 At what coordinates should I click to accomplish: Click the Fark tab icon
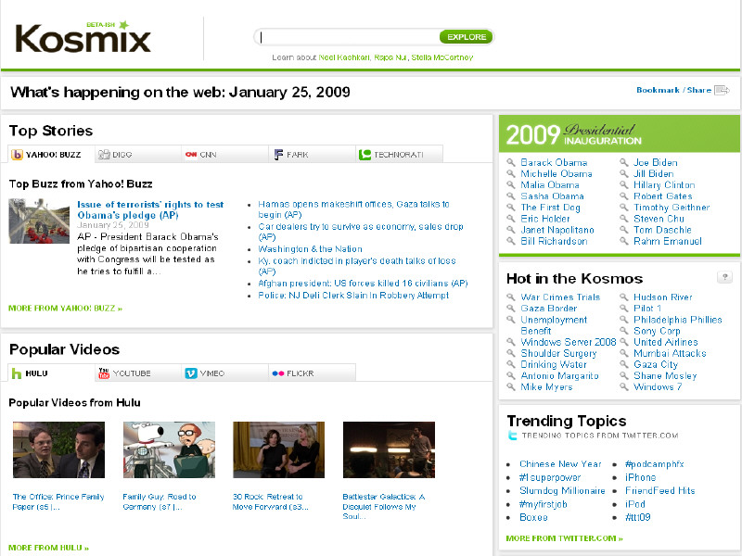279,155
